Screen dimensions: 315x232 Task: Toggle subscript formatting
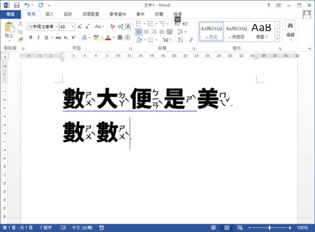point(66,37)
